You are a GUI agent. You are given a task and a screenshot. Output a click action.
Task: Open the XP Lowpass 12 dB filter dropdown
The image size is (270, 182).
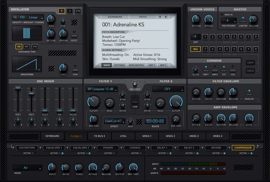pyautogui.click(x=102, y=89)
